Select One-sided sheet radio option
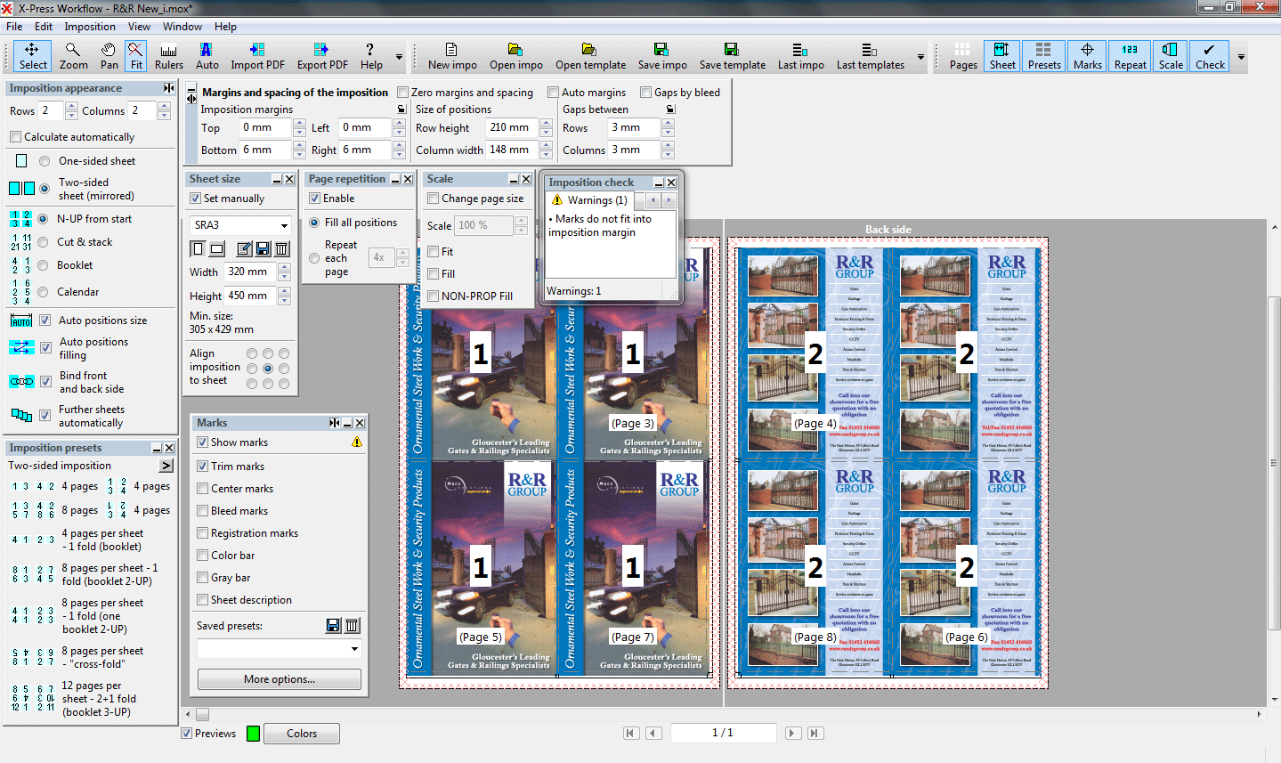 coord(44,161)
